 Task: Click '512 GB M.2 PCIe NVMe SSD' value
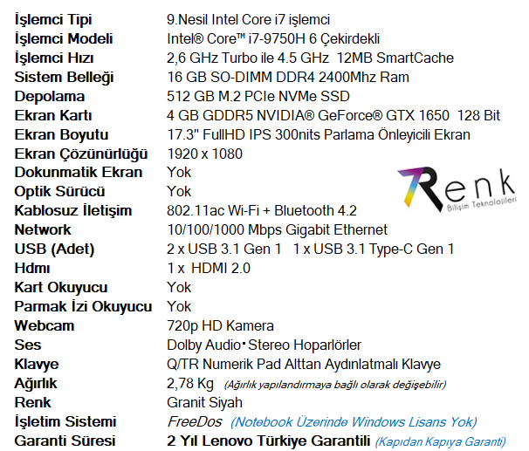pyautogui.click(x=258, y=97)
